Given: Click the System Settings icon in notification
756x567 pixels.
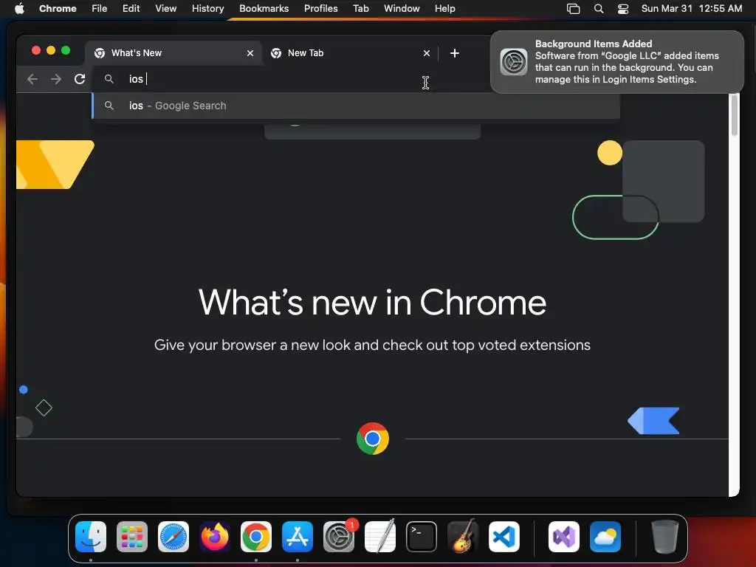Looking at the screenshot, I should point(514,62).
